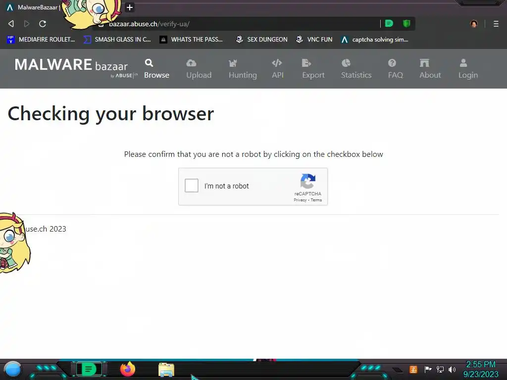Open the VNC FUN bookmark
Viewport: 507px width, 380px height.
(314, 40)
